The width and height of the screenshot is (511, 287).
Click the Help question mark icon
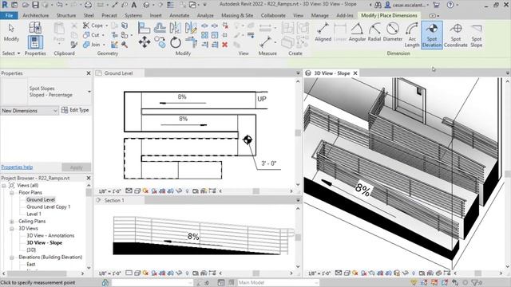tap(450, 5)
